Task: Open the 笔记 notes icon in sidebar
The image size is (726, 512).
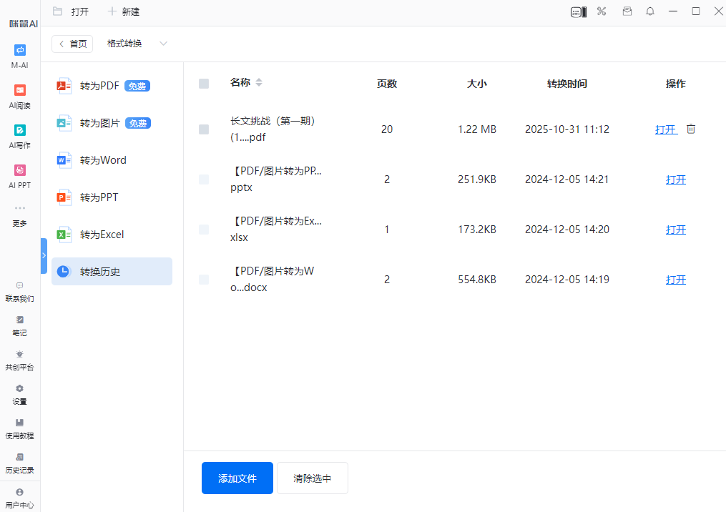Action: point(20,320)
